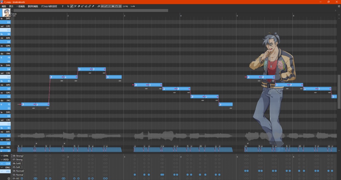
Task: Open the 一括編集 menu
Action: tap(21, 6)
